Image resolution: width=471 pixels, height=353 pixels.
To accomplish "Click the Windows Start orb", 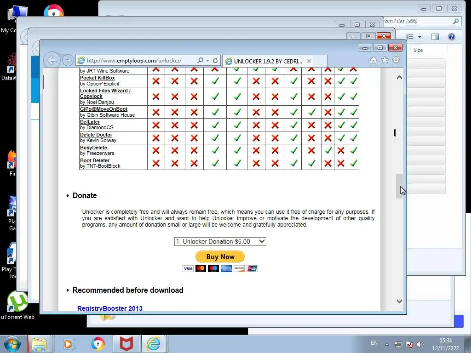I will (12, 344).
